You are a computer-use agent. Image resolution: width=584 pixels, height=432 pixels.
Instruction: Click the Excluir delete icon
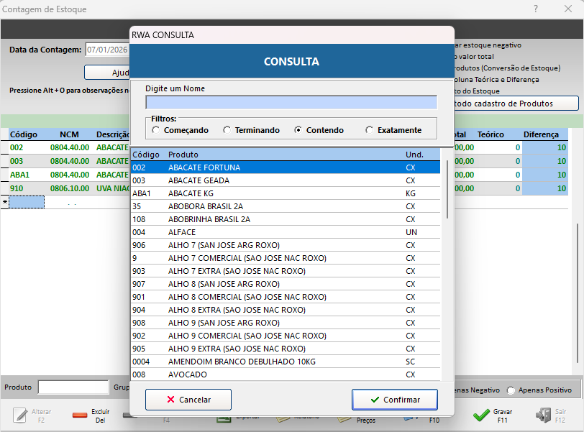pos(80,415)
